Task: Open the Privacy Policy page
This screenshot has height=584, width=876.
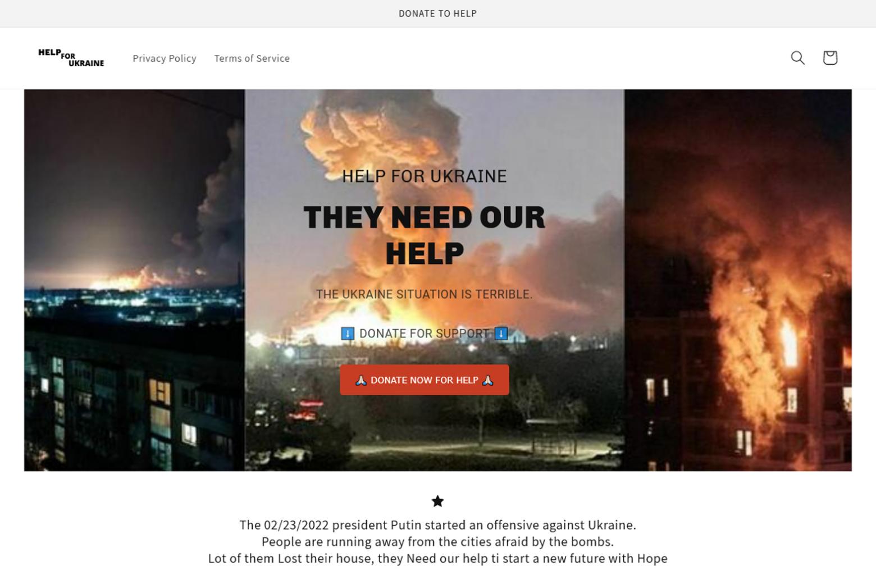Action: pyautogui.click(x=165, y=58)
